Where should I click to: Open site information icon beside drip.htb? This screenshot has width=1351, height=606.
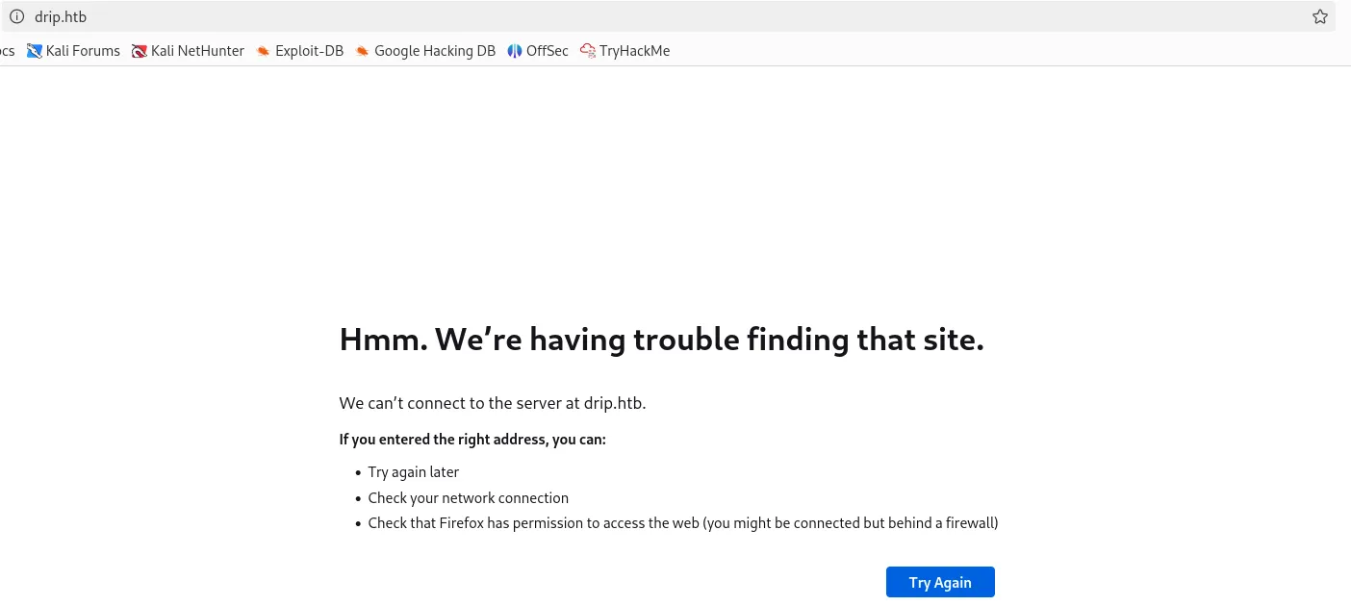pyautogui.click(x=16, y=16)
